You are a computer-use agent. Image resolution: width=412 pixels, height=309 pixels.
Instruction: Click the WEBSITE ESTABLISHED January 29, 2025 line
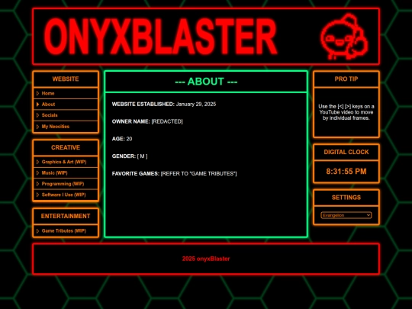click(164, 104)
